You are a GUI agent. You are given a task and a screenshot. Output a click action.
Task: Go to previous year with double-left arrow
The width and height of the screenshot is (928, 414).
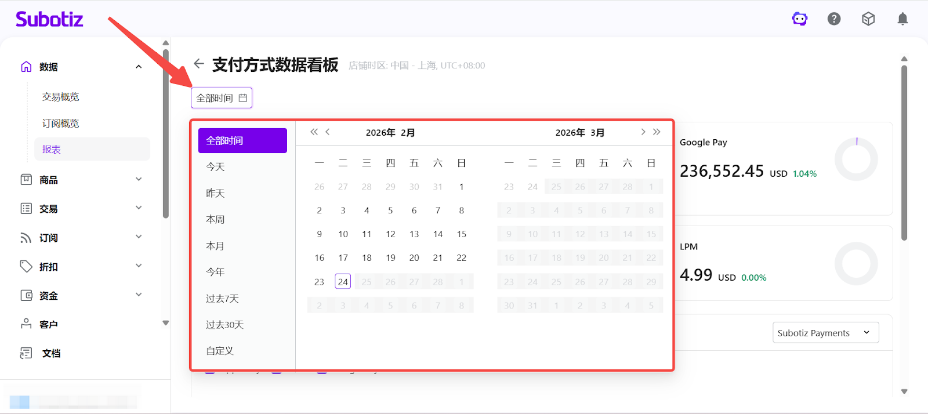[x=314, y=132]
